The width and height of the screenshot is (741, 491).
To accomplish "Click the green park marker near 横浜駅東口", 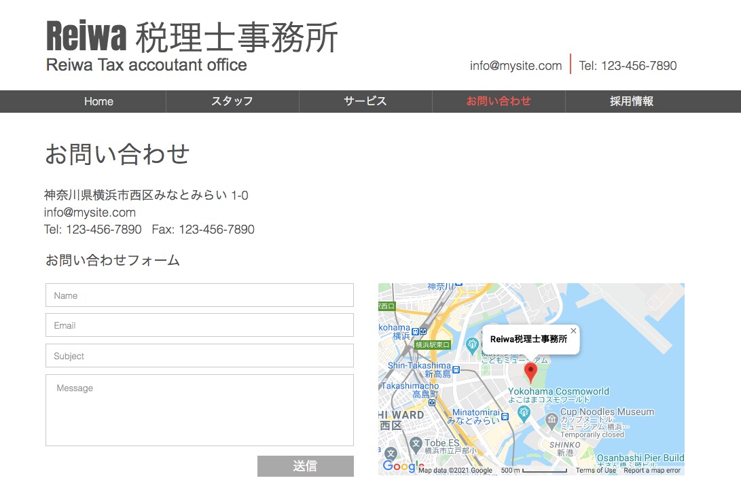I will 471,346.
